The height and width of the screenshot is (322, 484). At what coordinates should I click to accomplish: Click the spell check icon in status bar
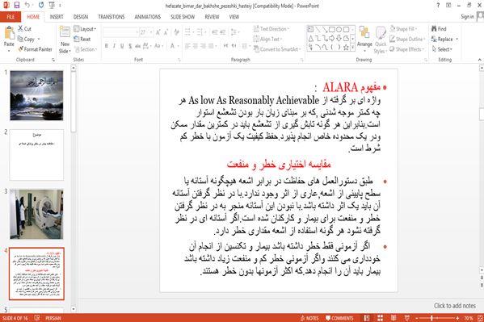tap(37, 318)
